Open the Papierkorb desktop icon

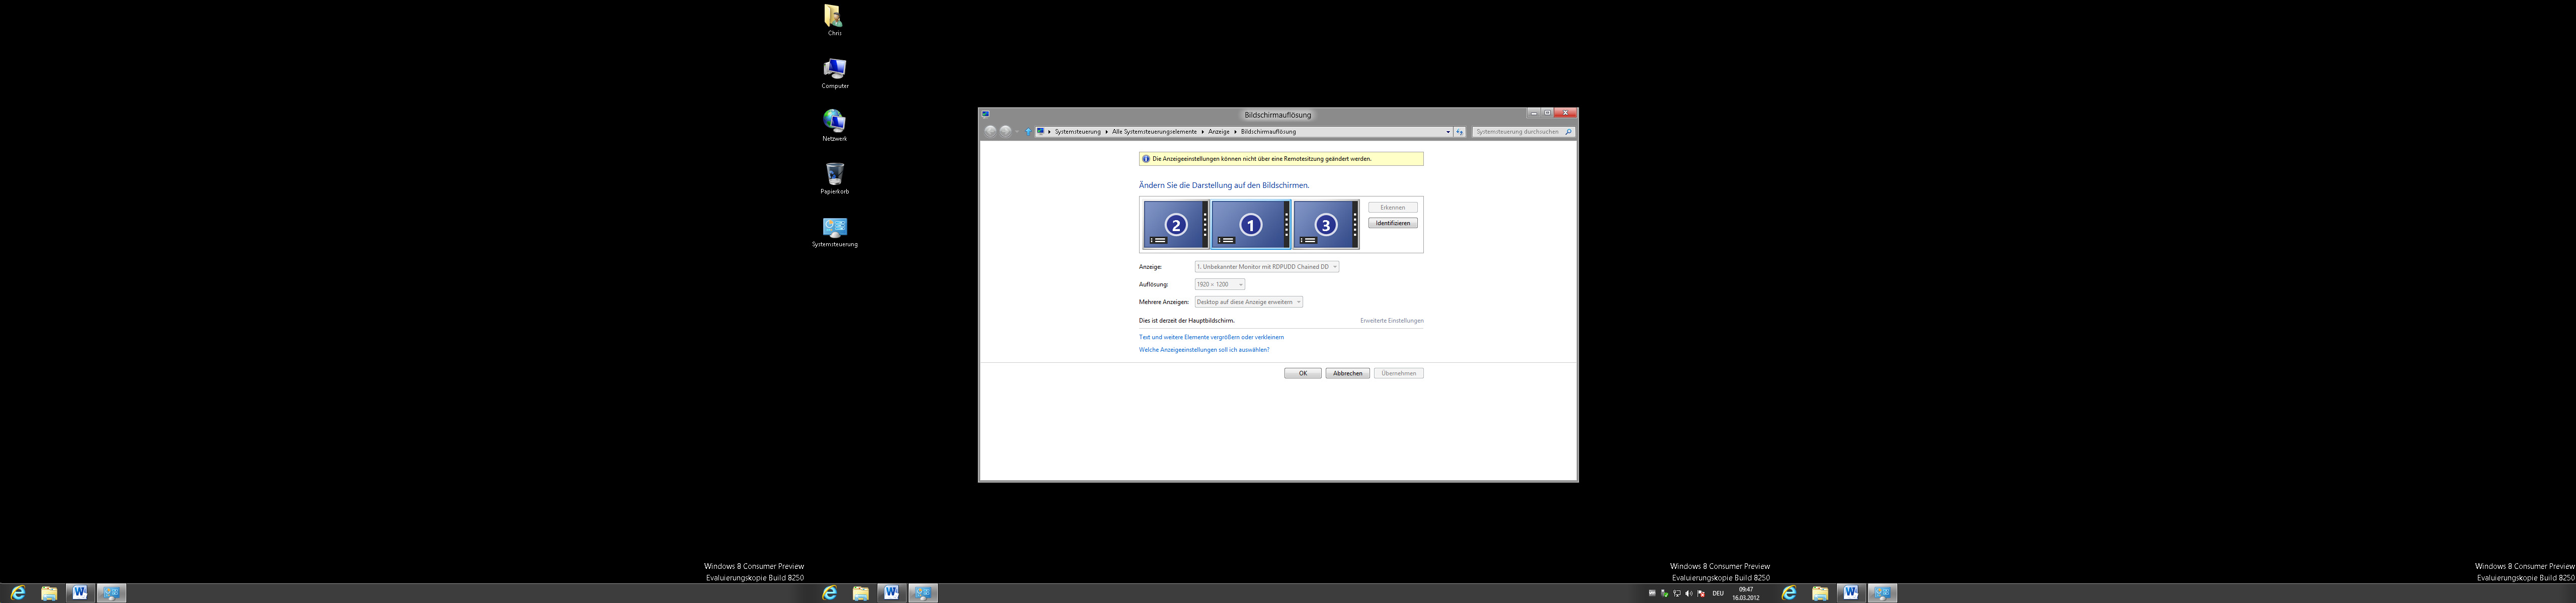(834, 175)
